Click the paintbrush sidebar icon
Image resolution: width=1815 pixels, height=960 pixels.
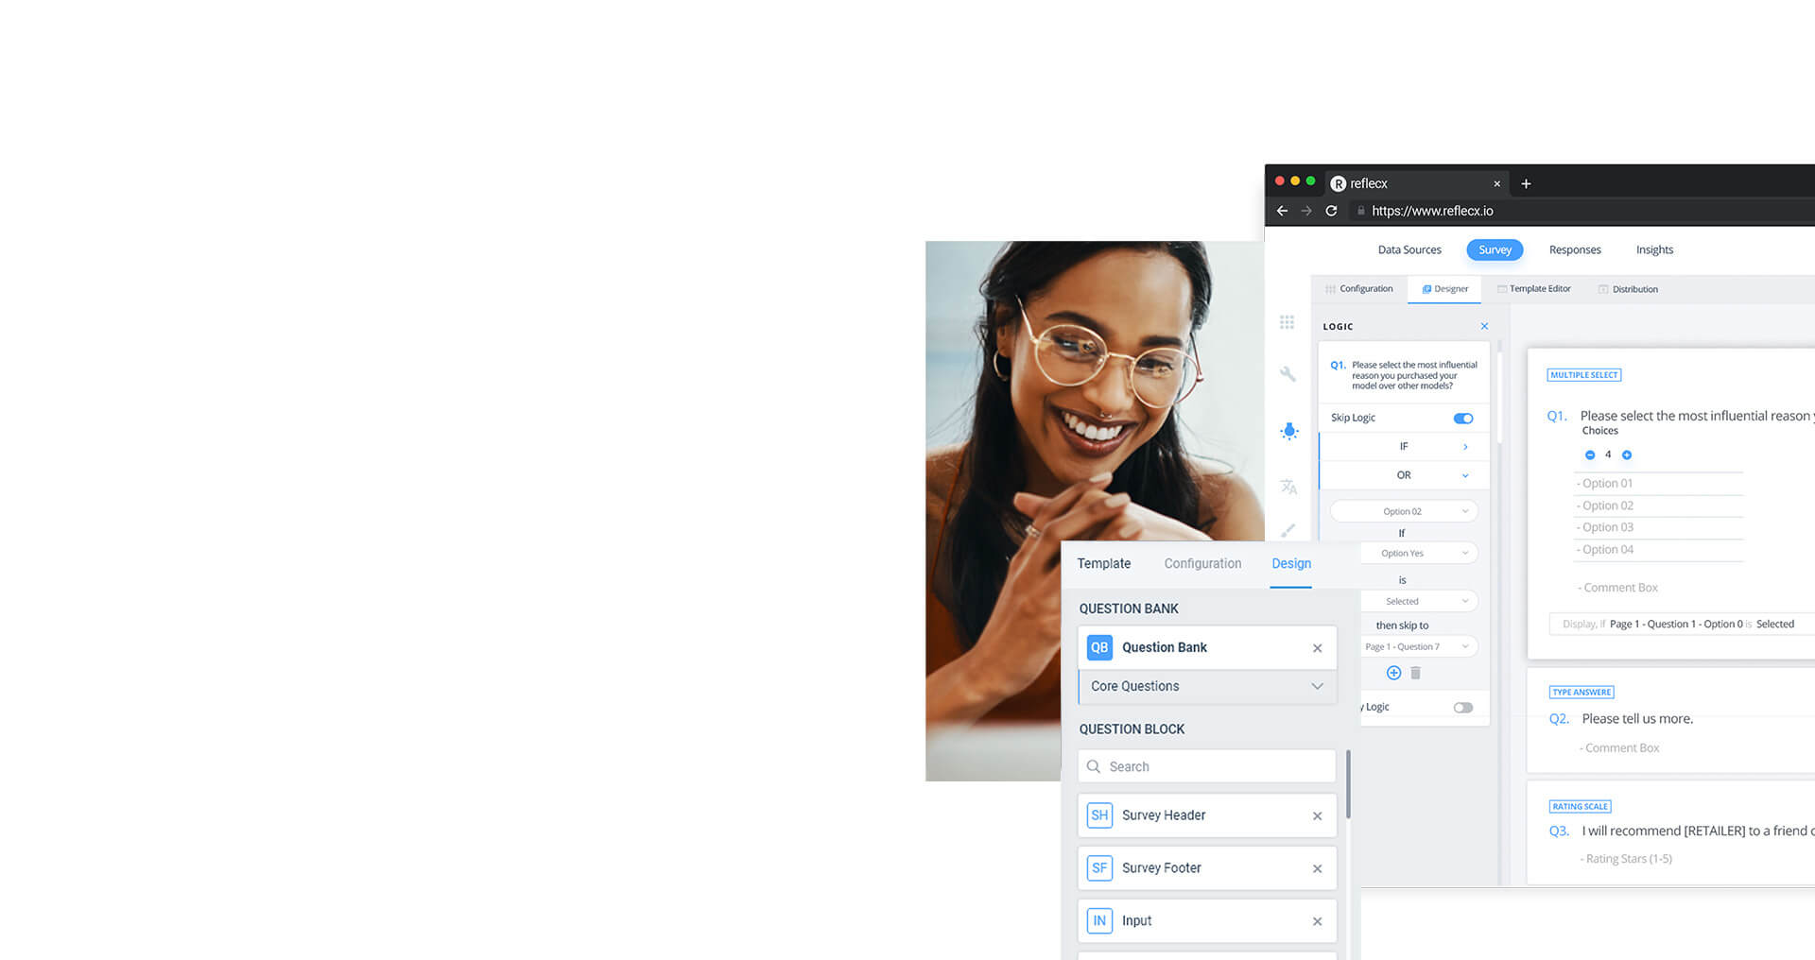pos(1288,530)
